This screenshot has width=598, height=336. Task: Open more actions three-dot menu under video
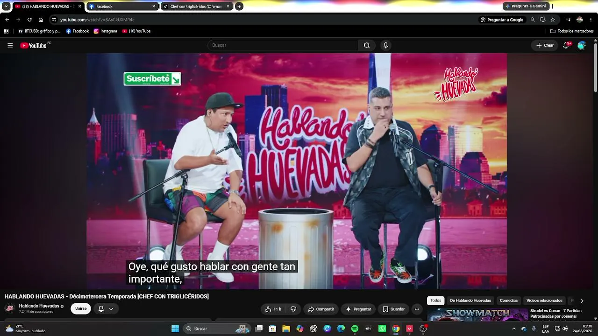[417, 309]
